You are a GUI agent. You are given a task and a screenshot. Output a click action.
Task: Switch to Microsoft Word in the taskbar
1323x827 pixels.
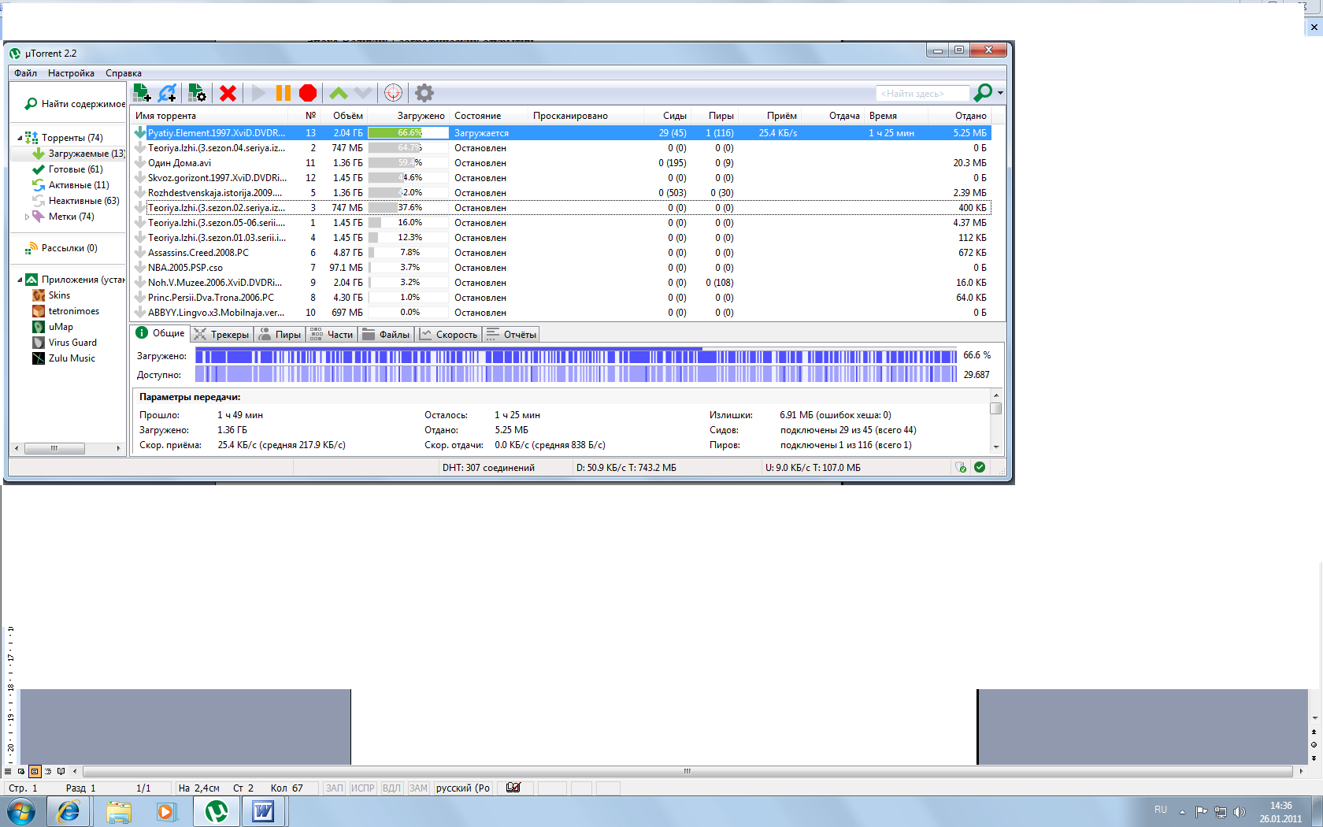click(263, 811)
